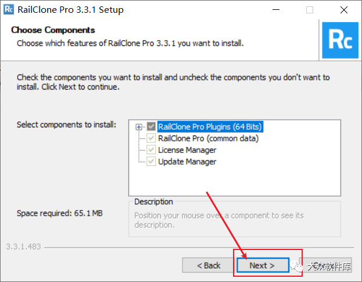Click the Description box text
Screen dimensions: 362x282
click(218, 220)
